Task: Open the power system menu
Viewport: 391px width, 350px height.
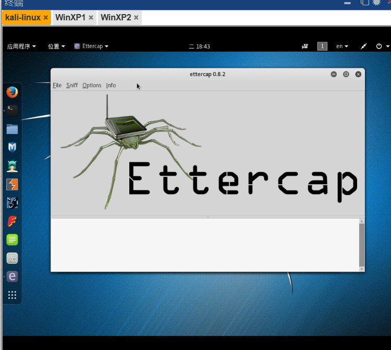Action: 382,46
